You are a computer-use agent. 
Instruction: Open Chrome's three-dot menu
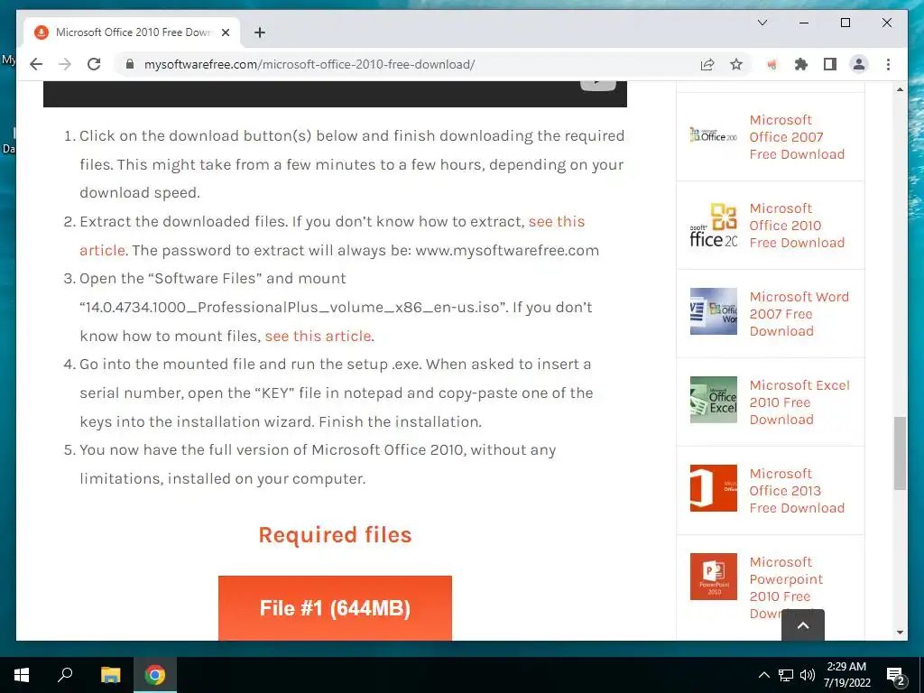[888, 64]
